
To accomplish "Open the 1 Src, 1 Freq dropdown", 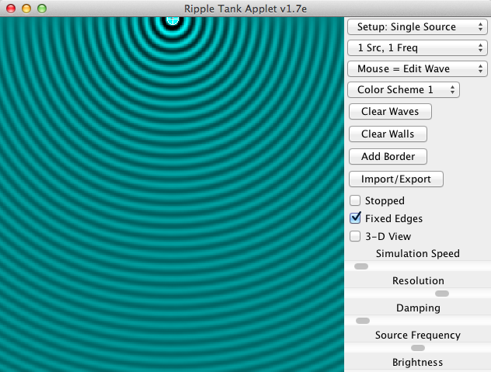I will (417, 48).
